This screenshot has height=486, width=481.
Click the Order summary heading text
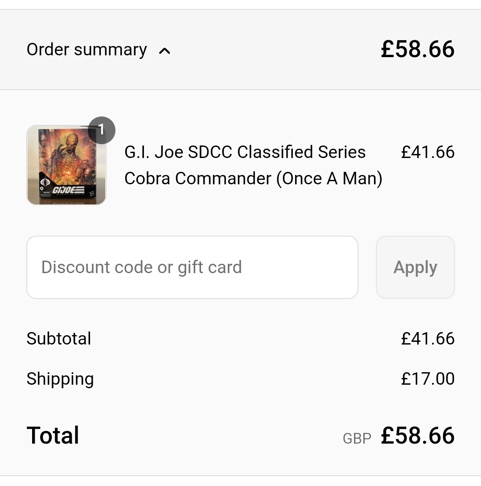(x=86, y=50)
